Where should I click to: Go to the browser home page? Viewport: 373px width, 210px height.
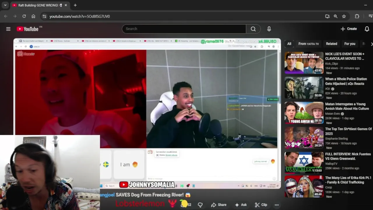[x=34, y=16]
